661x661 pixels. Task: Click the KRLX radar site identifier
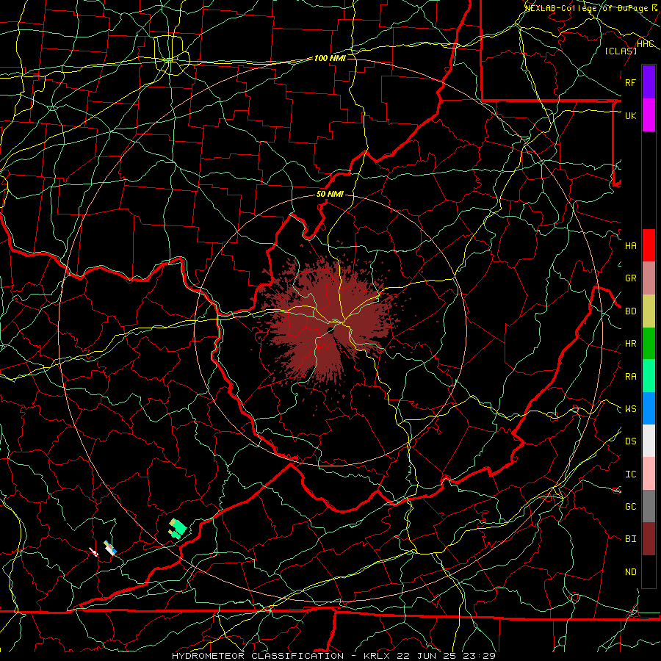tap(377, 656)
